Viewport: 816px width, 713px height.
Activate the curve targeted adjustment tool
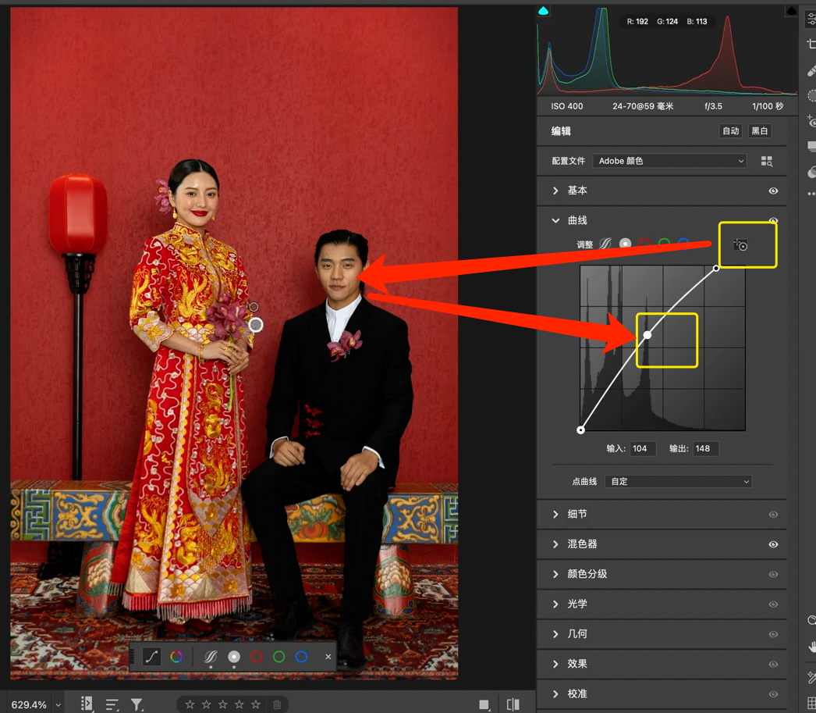click(x=740, y=244)
